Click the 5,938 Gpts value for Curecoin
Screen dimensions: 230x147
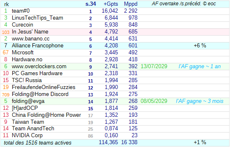pyautogui.click(x=111, y=24)
